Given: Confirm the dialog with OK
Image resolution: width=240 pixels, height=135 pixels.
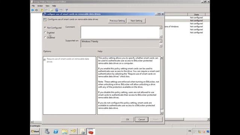Looking at the screenshot, I should (x=127, y=119).
